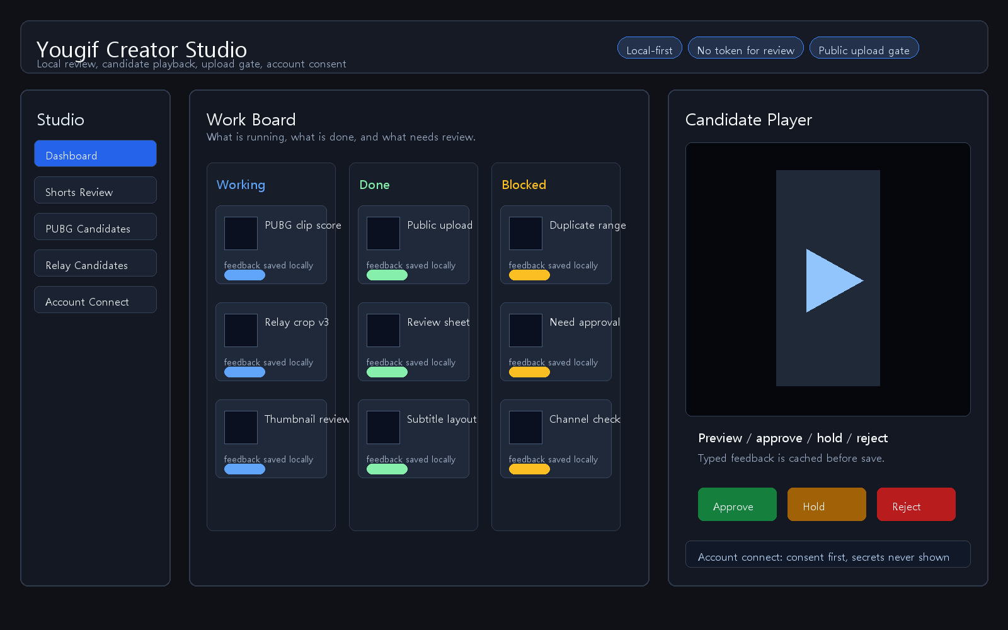Click the Working column header
Viewport: 1008px width, 630px height.
click(241, 185)
